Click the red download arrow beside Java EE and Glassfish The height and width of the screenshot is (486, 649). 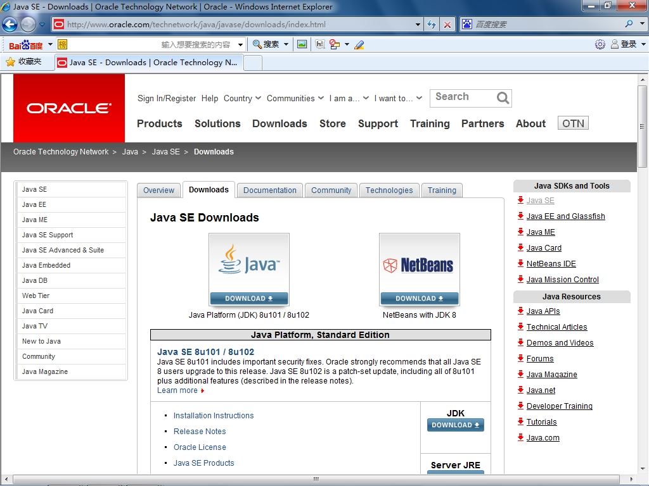(521, 216)
